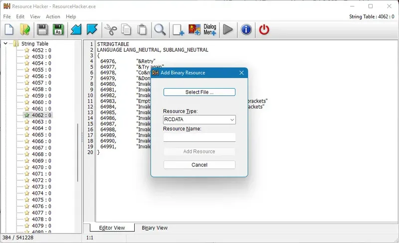399x243 pixels.
Task: Click the string ID 64976
Action: (108, 61)
